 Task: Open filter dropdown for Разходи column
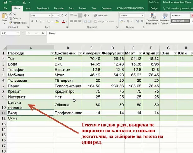pos(52,54)
